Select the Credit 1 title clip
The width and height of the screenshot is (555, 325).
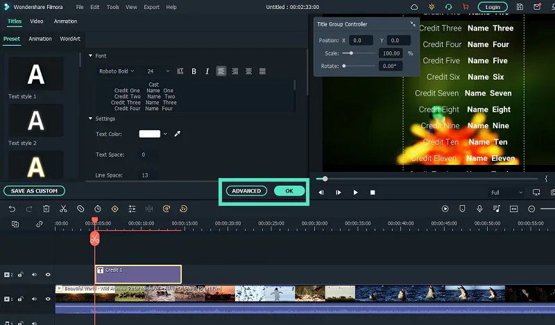click(x=138, y=274)
